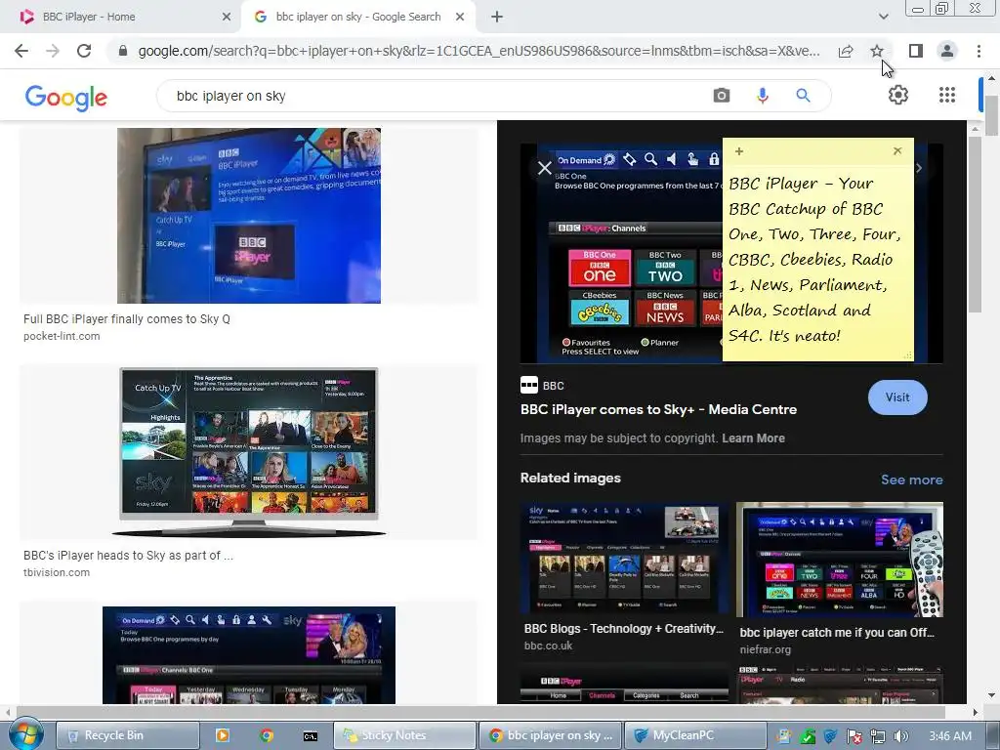Open the Catch Up TV monitor image
The width and height of the screenshot is (1000, 750).
249,453
